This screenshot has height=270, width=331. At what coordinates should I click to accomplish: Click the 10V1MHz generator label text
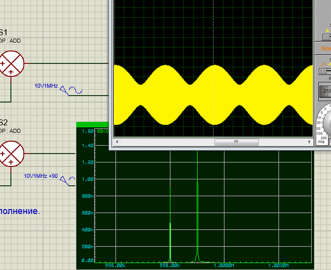coord(46,86)
